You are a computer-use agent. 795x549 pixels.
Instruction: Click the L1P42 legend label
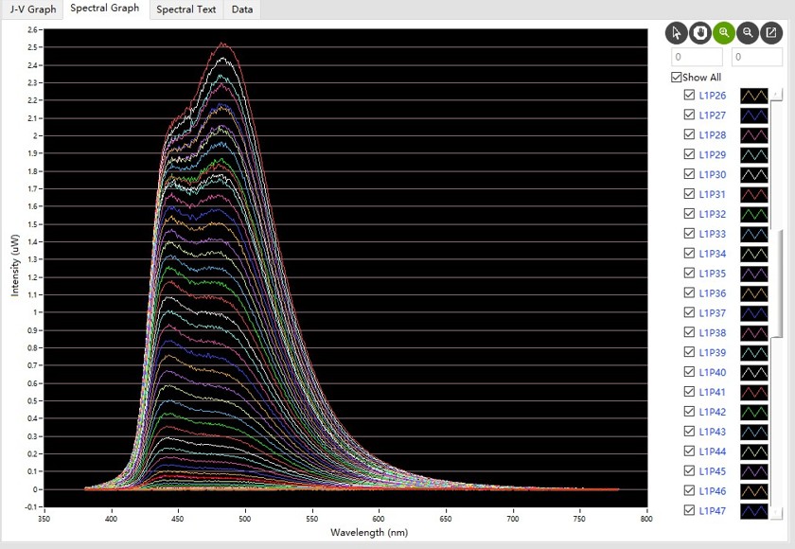click(713, 412)
